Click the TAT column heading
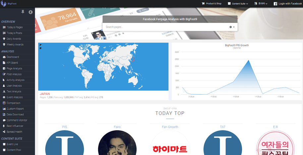Screen dimensions: 303x155 pos(223,127)
